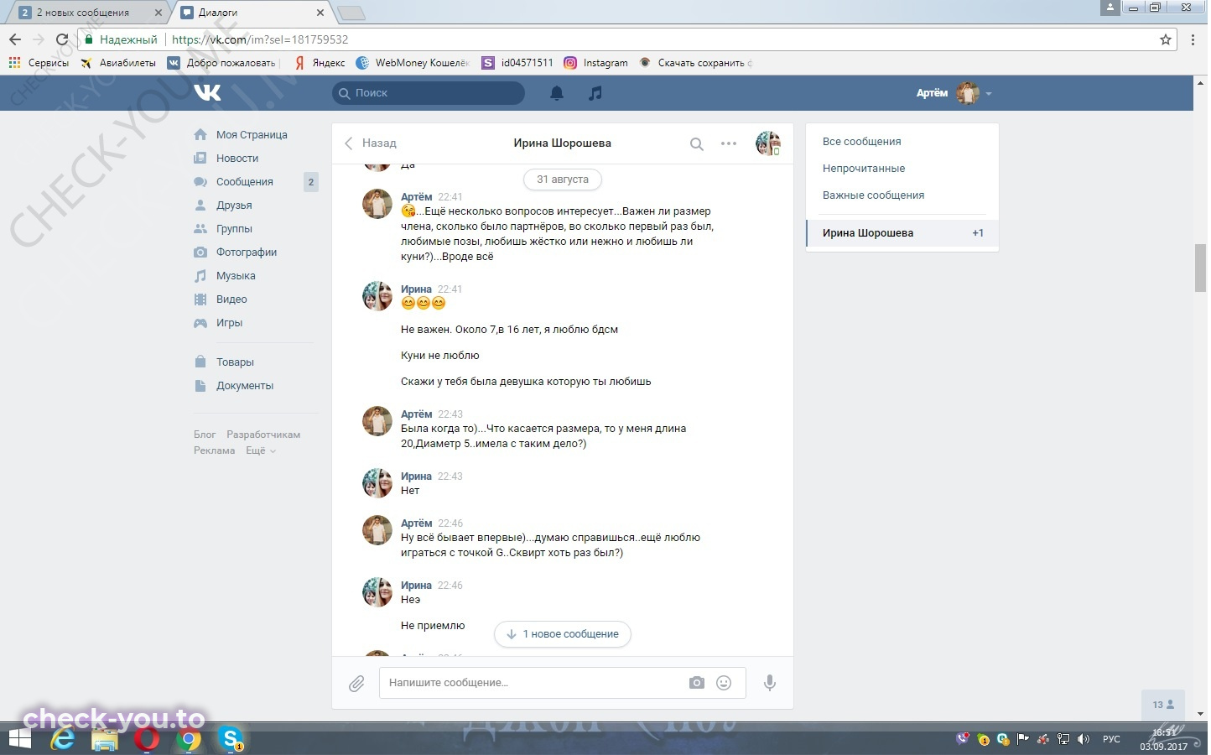Click the 31 августа date label
The width and height of the screenshot is (1211, 755).
point(563,179)
